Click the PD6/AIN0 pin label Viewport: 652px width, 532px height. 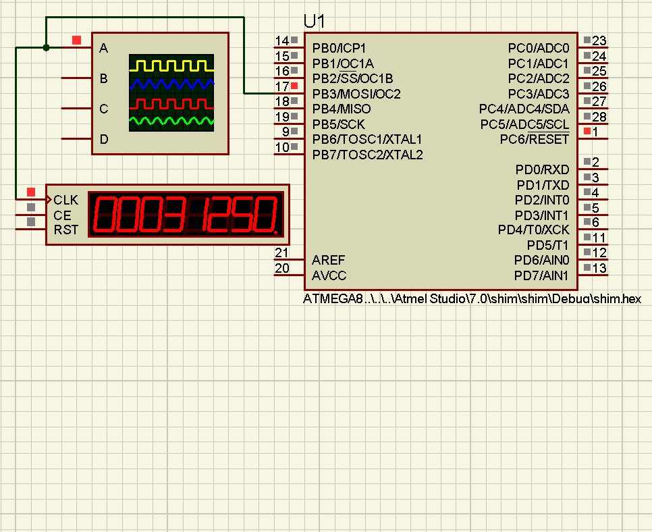541,261
